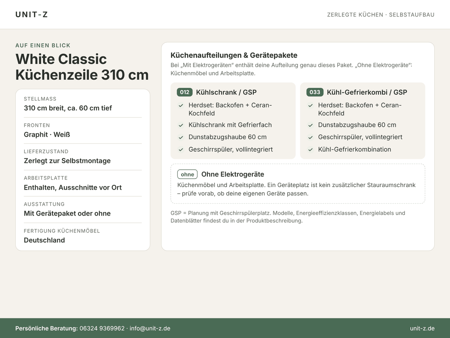Screen dimensions: 450x338
Task: Click the 'ohne' badge in the Ohne Elektrogeräte card
Action: pyautogui.click(x=187, y=174)
